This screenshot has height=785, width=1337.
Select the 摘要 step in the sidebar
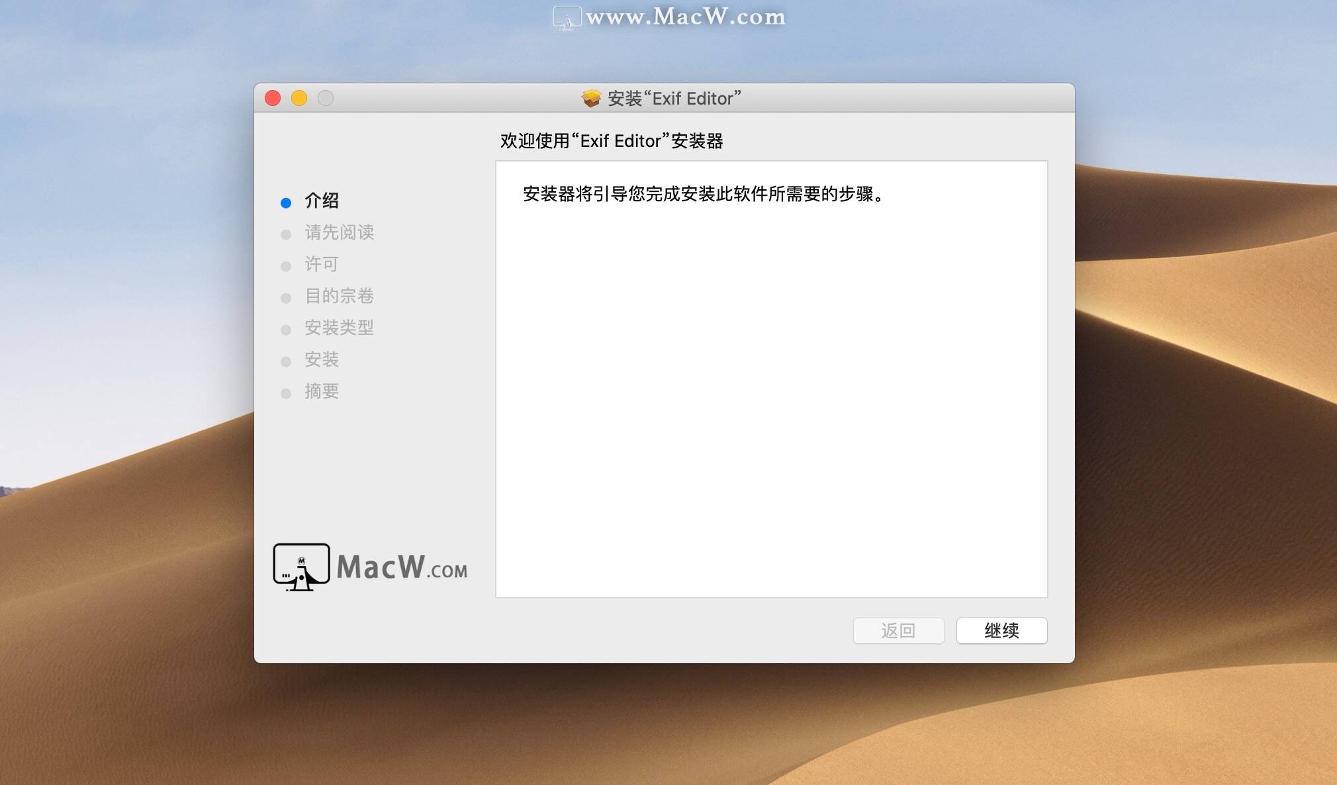click(x=322, y=391)
